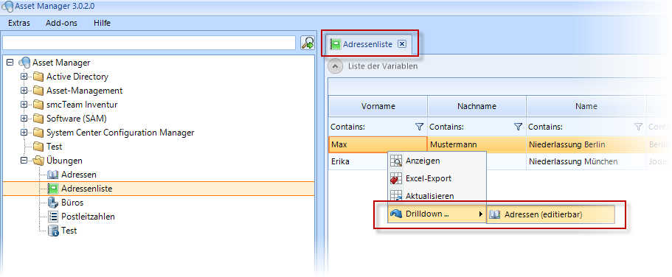Image resolution: width=672 pixels, height=277 pixels.
Task: Expand the Active Directory node
Action: point(24,77)
